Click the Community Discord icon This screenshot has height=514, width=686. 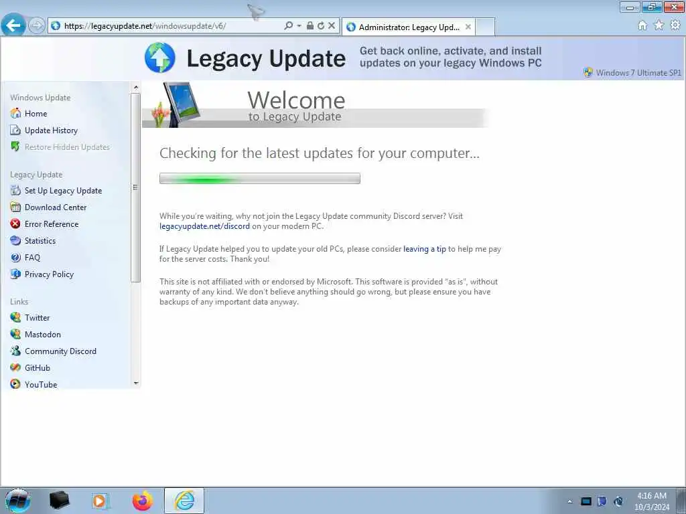[x=15, y=351]
